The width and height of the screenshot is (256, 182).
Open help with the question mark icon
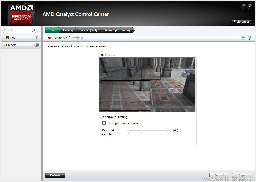click(x=250, y=38)
